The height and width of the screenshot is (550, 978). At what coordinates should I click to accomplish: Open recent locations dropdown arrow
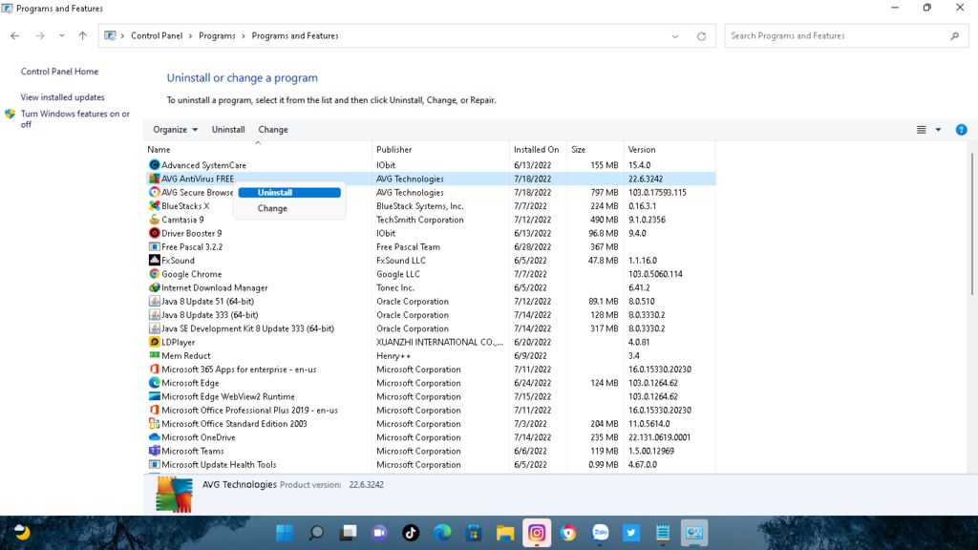click(x=62, y=36)
